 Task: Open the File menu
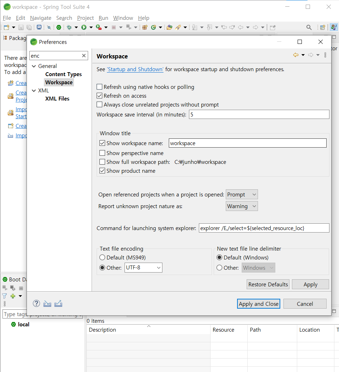pos(7,18)
